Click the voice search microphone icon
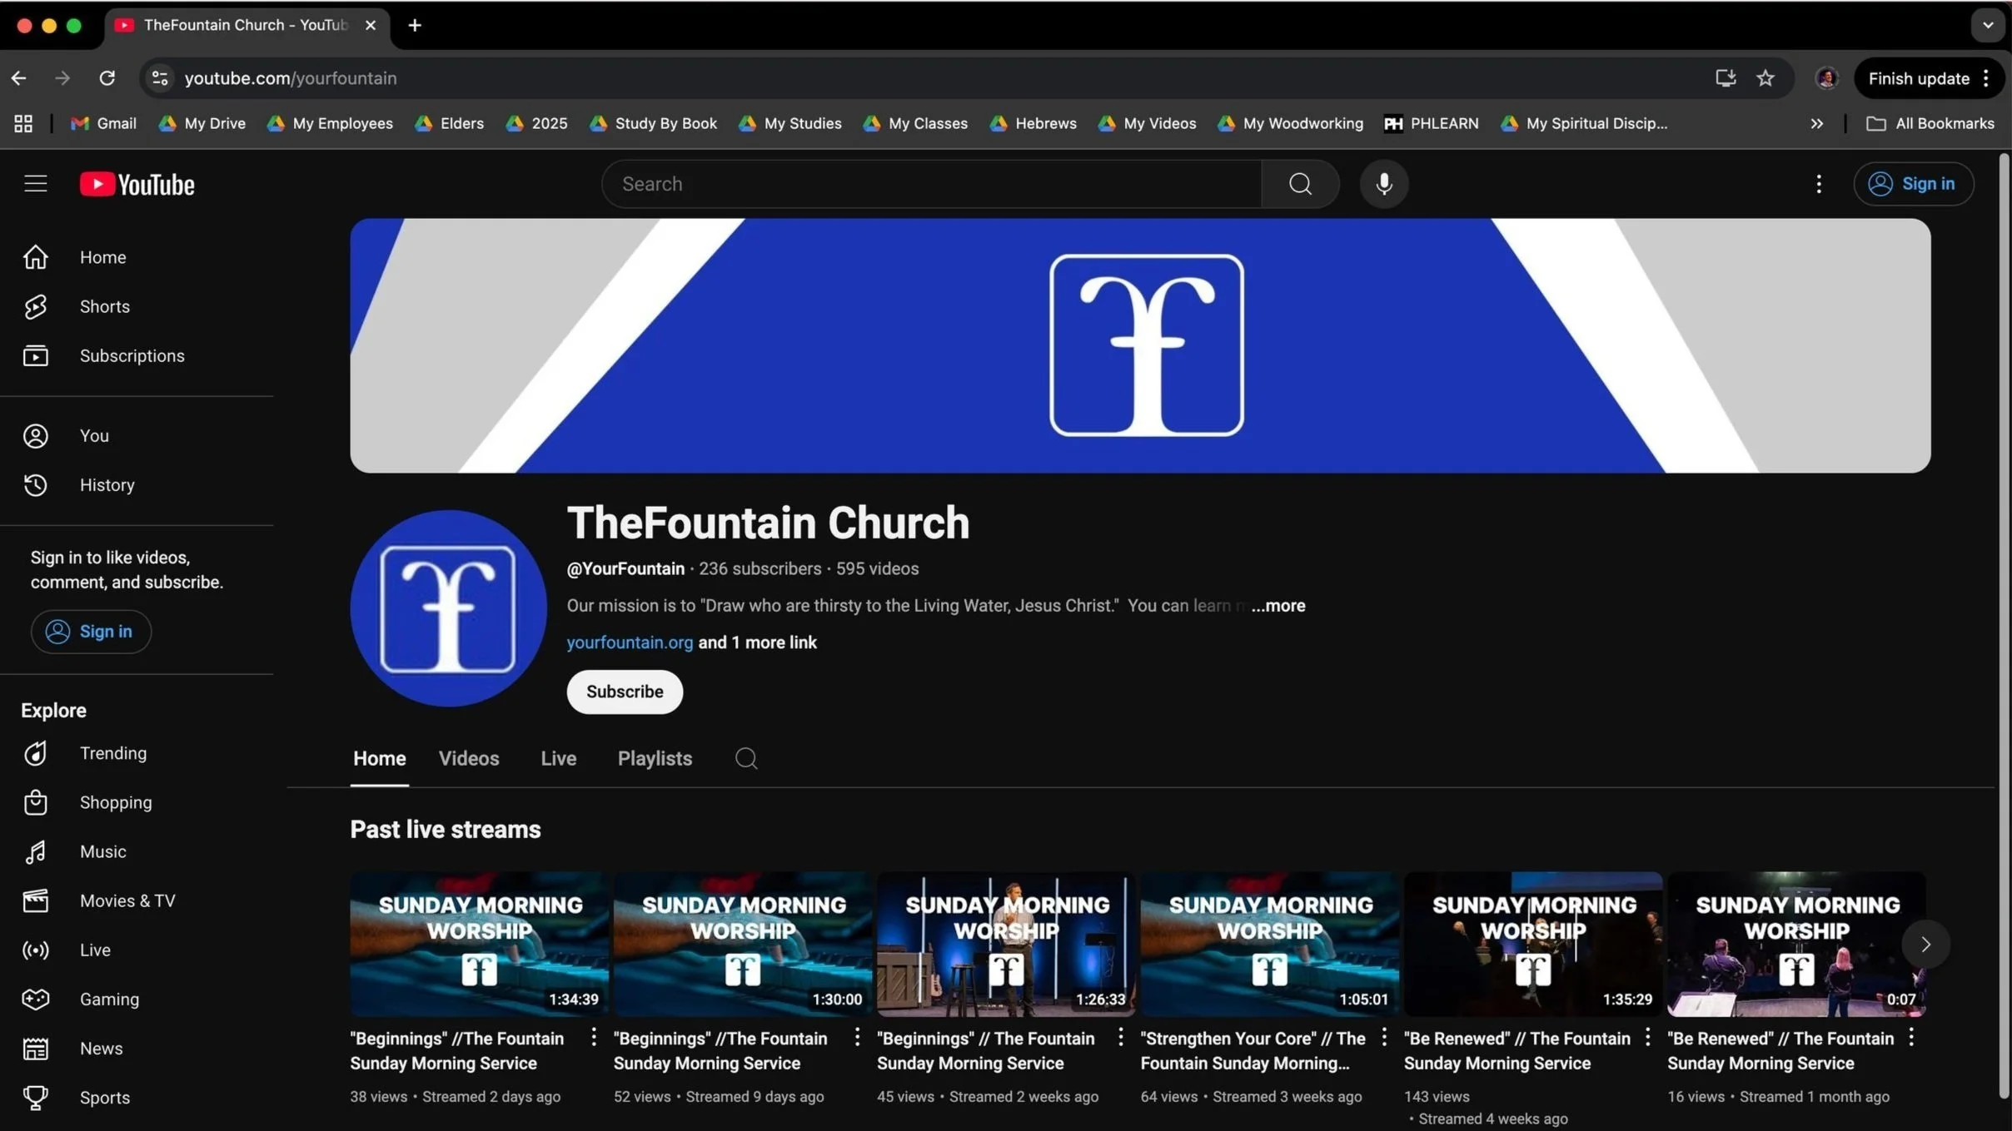 pyautogui.click(x=1383, y=184)
